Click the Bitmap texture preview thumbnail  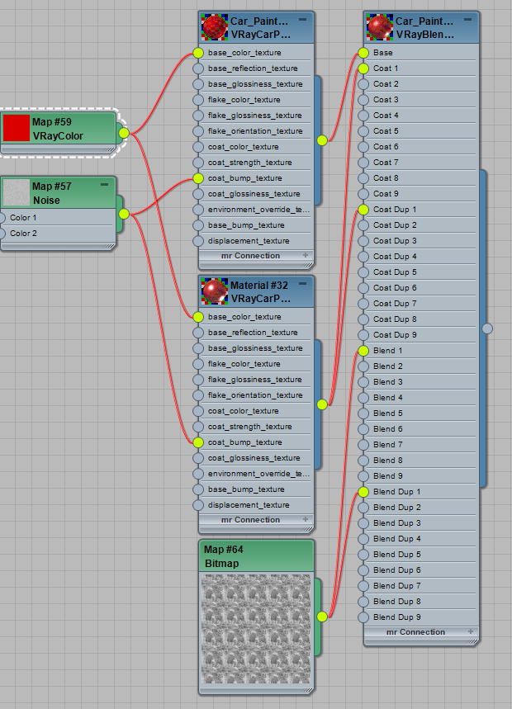(x=256, y=629)
